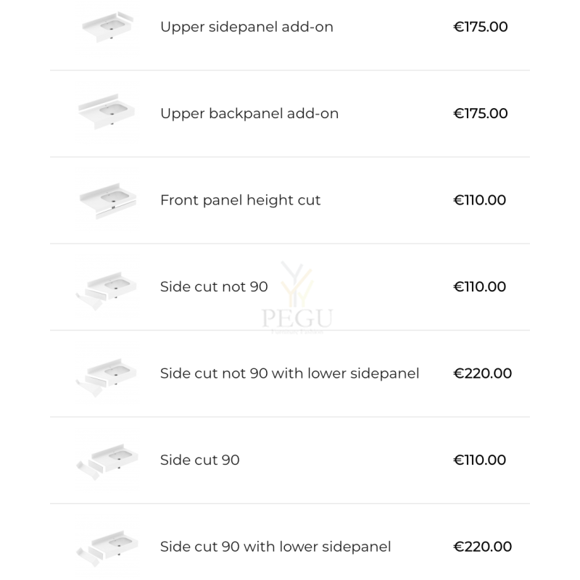Click the €220.00 price for Side cut not 90 with lower sidepanel
Image resolution: width=580 pixels, height=580 pixels.
coord(482,373)
